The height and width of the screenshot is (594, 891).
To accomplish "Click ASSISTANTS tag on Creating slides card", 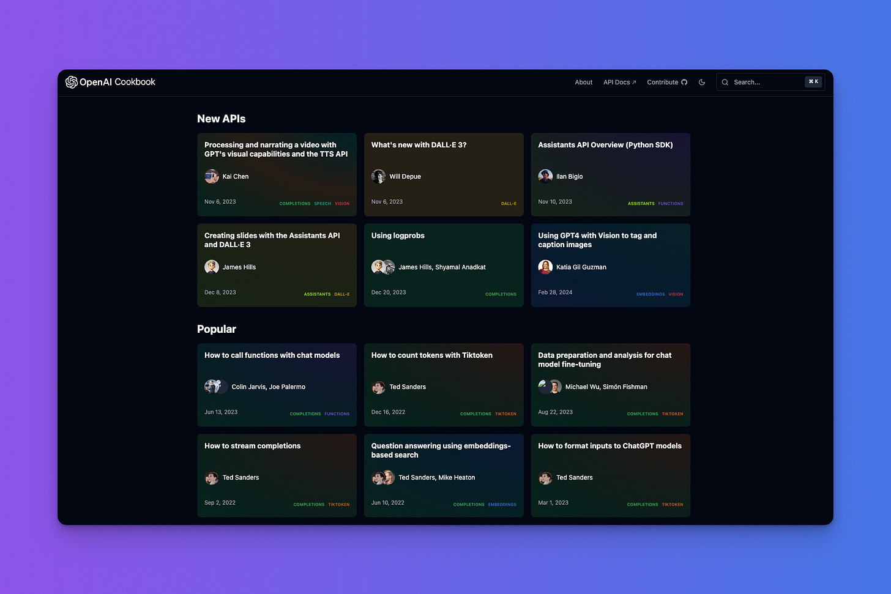I will pyautogui.click(x=317, y=294).
